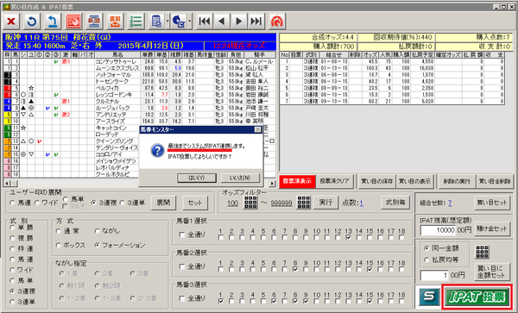Image resolution: width=518 pixels, height=313 pixels.
Task: Jump to last race toolbar icon
Action: [x=256, y=22]
